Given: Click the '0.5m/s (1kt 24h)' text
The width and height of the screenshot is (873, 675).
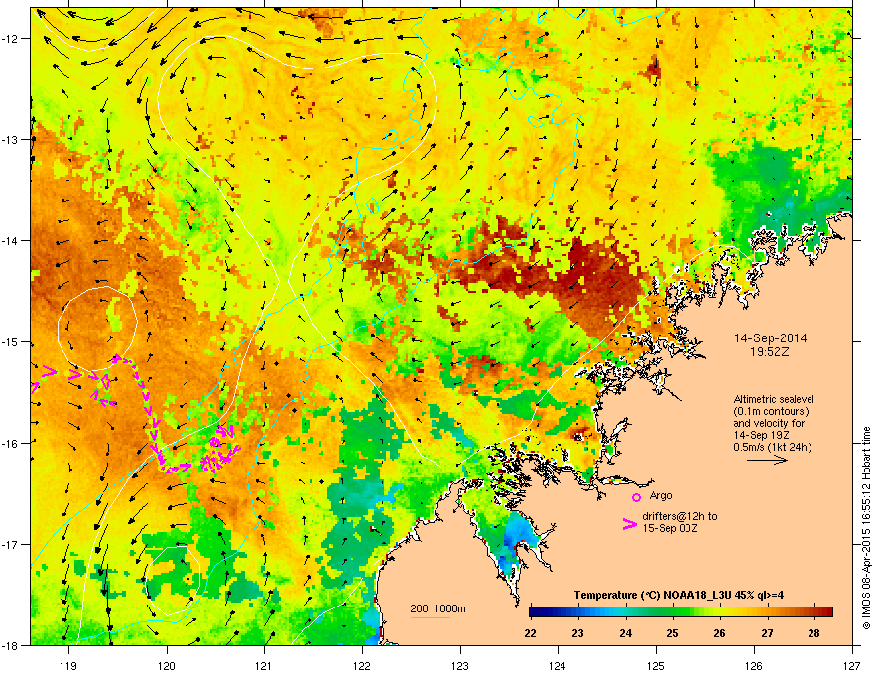Looking at the screenshot, I should pos(772,447).
